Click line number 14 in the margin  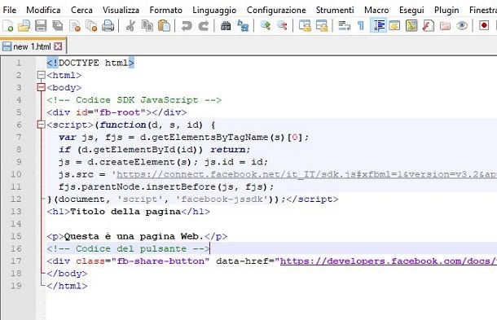click(15, 224)
